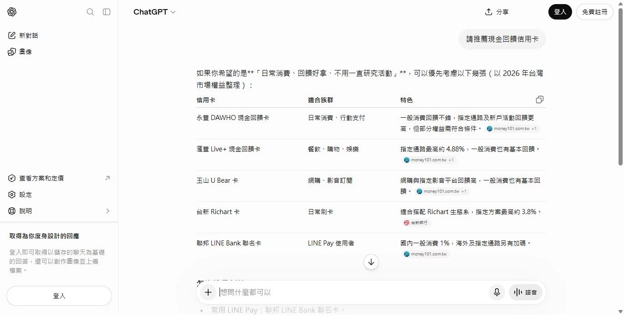
Task: Click the 信用卡 column header
Action: coord(206,100)
